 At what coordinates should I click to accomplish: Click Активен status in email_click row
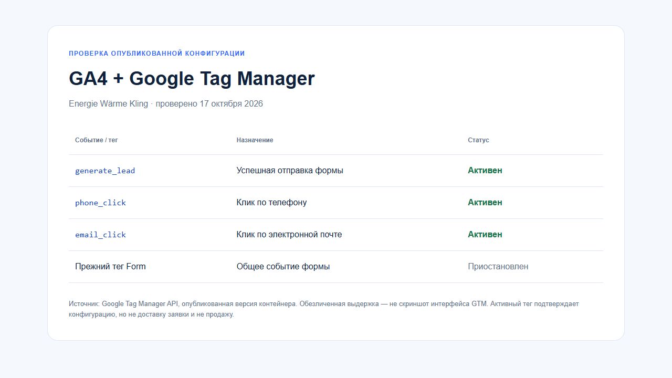click(485, 235)
